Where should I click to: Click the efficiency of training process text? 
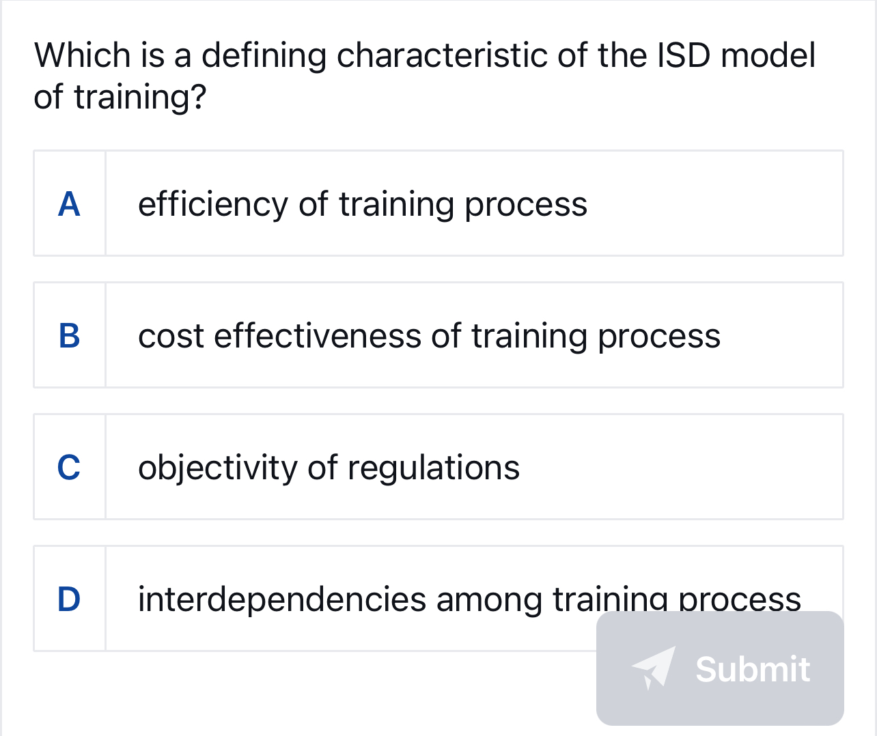click(363, 203)
